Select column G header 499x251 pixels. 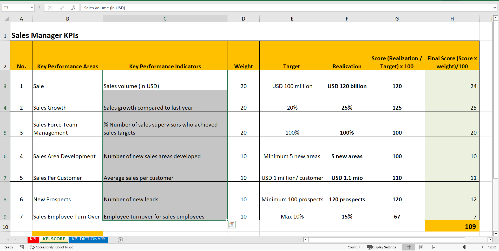coord(397,19)
